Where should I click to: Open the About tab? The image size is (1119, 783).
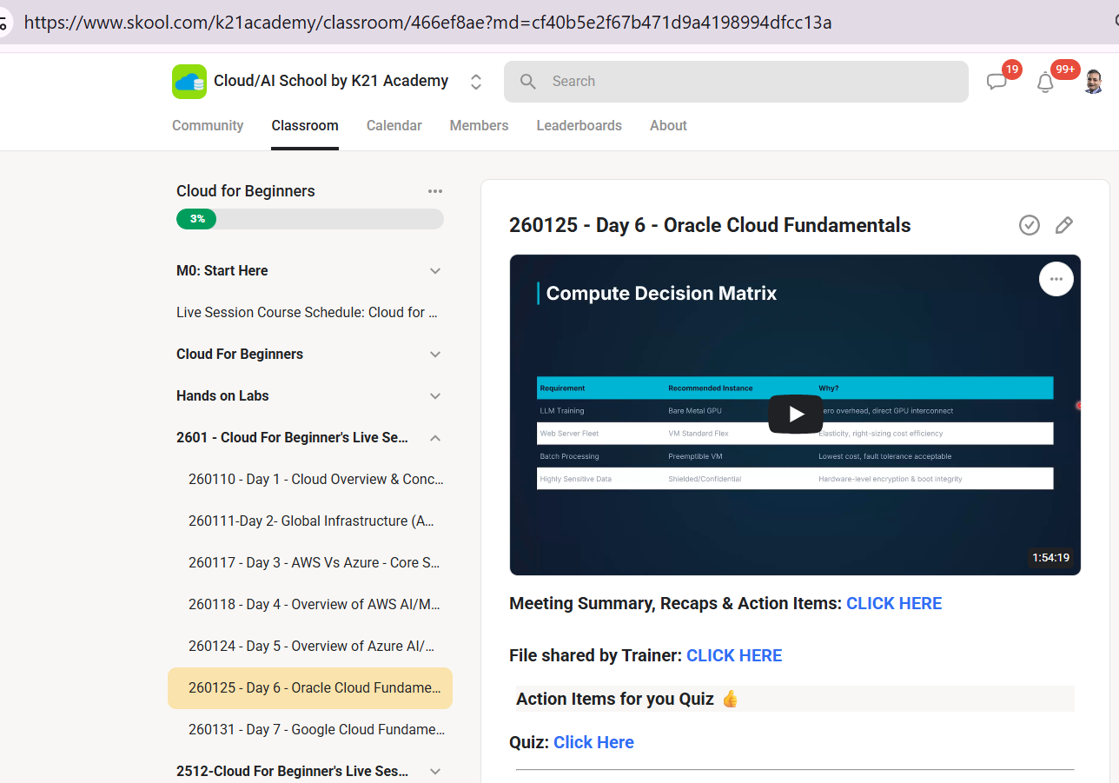click(x=668, y=125)
